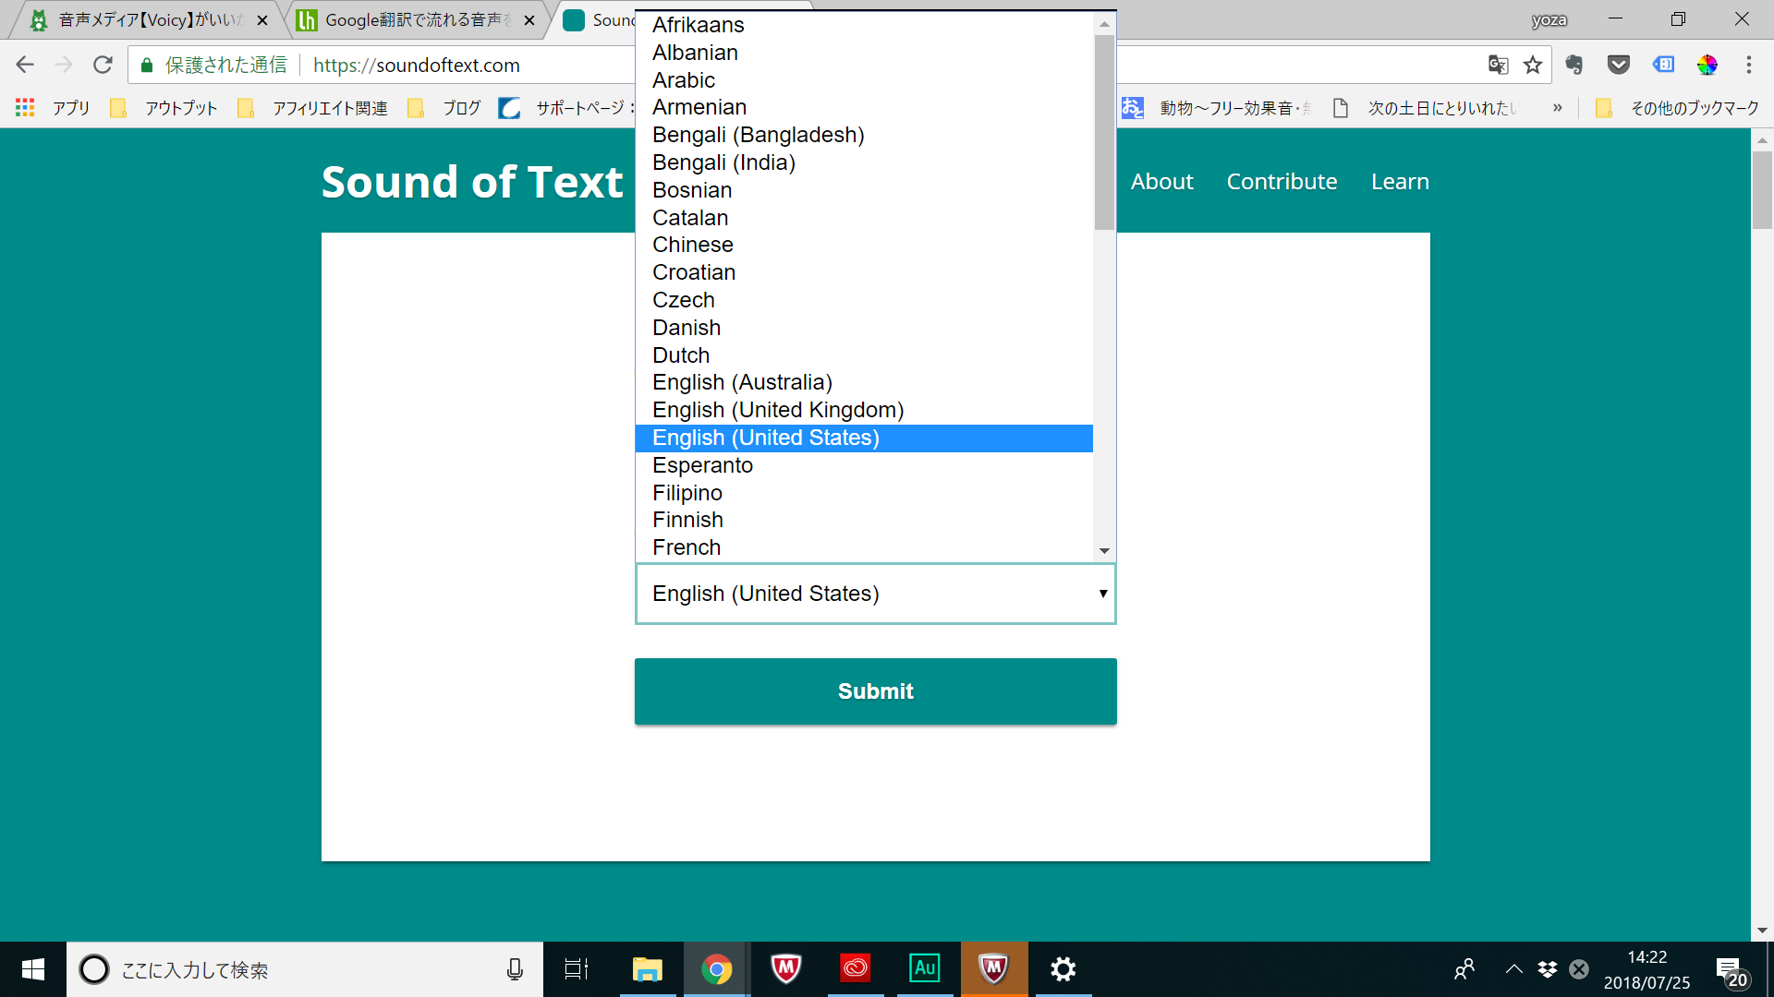Viewport: 1774px width, 997px height.
Task: Open the Contribute page link
Action: point(1282,182)
